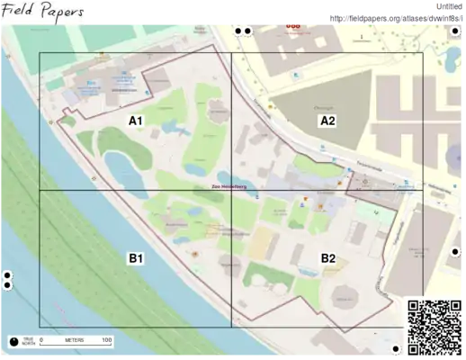Image resolution: width=466 pixels, height=360 pixels.
Task: Click the Untitled atlas title
Action: (x=449, y=6)
